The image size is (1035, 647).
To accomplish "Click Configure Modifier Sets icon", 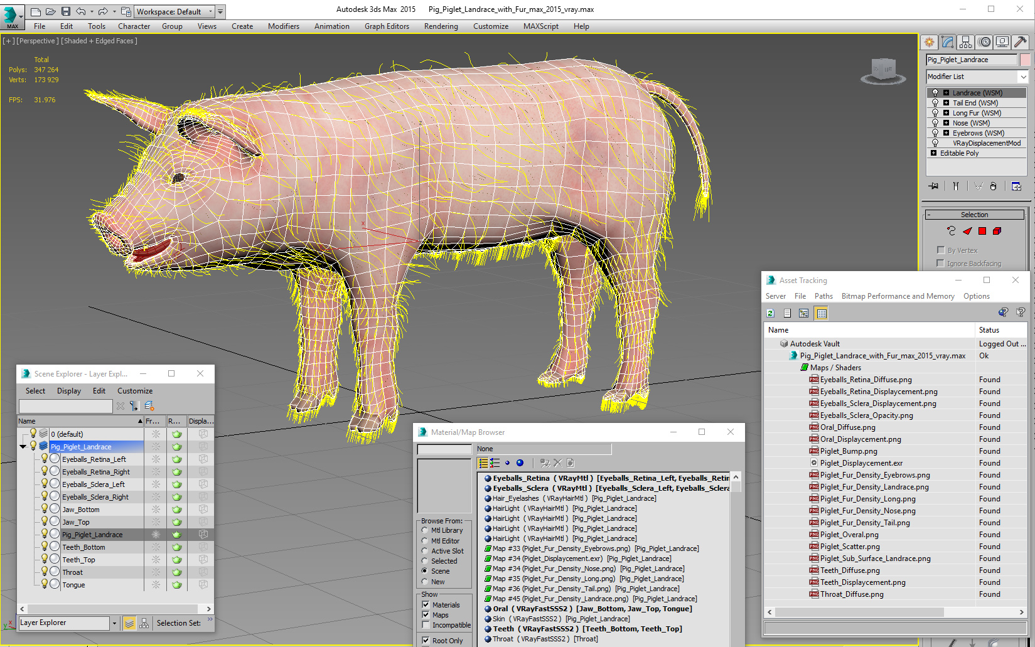I will (1016, 186).
